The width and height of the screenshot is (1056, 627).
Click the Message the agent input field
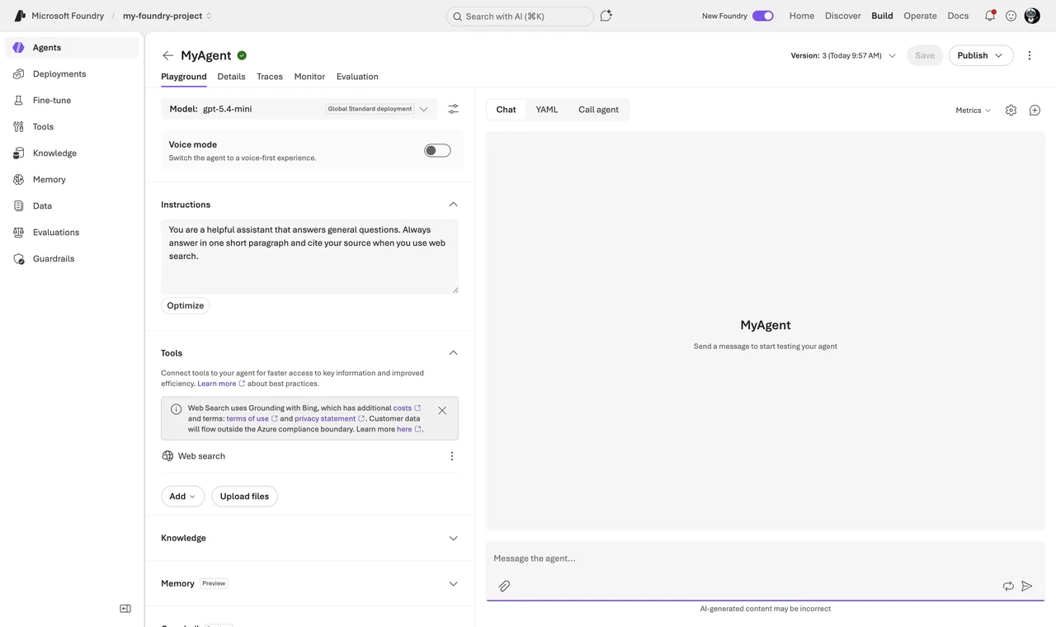point(766,559)
